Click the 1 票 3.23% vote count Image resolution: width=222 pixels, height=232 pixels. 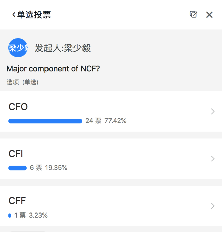tap(31, 215)
